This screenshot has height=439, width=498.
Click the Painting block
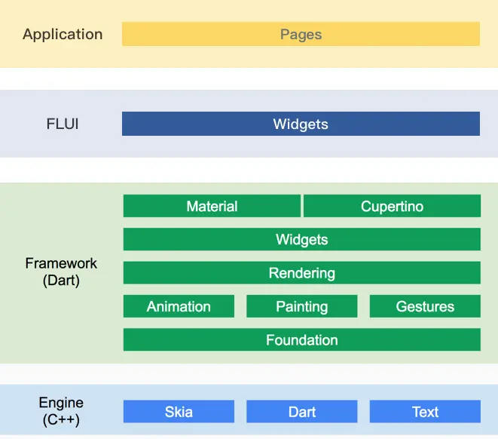click(x=301, y=306)
